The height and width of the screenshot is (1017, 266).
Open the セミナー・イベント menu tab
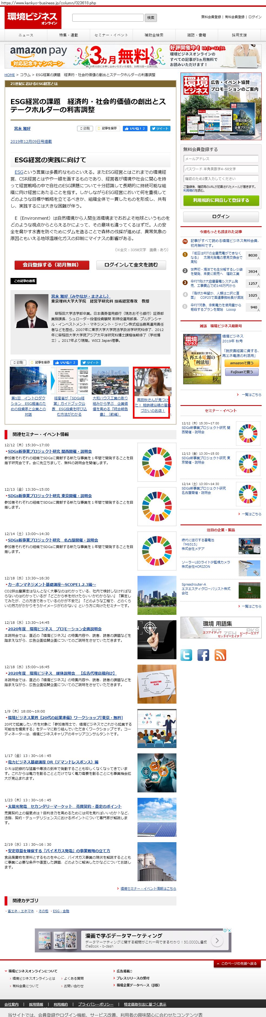111,35
